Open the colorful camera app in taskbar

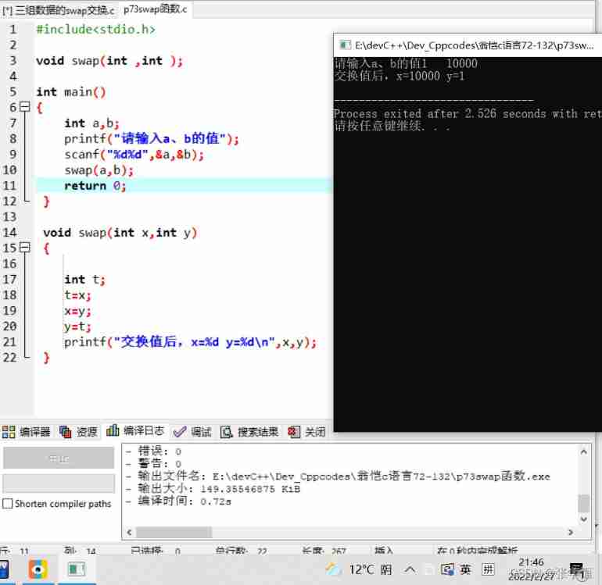point(38,569)
